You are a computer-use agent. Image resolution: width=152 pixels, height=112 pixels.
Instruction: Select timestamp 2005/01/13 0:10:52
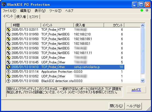pyautogui.click(x=25, y=76)
